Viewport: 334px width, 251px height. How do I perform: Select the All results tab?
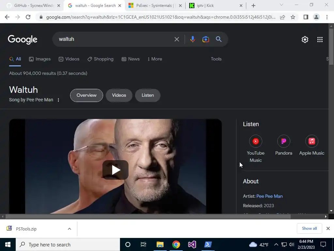[15, 59]
